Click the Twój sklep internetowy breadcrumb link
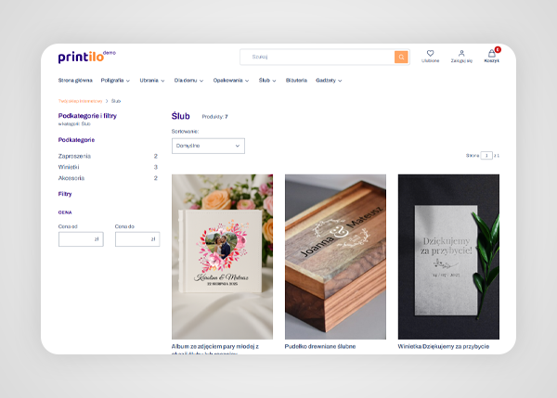Screen dimensions: 557x398 tap(80, 101)
